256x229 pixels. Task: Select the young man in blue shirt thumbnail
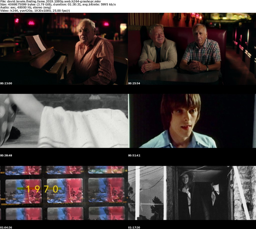click(192, 121)
